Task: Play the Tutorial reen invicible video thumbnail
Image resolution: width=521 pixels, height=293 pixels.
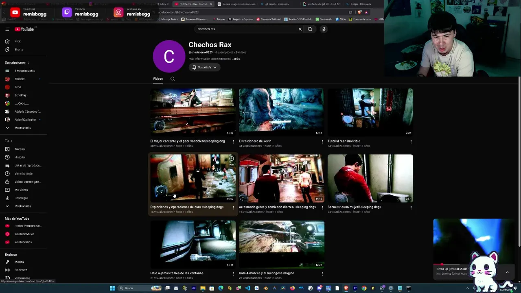Action: [370, 112]
